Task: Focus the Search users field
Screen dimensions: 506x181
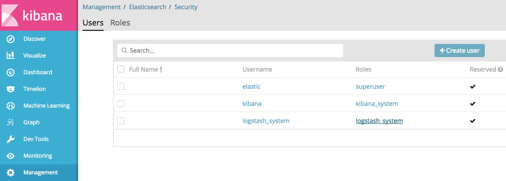Action: (x=230, y=51)
